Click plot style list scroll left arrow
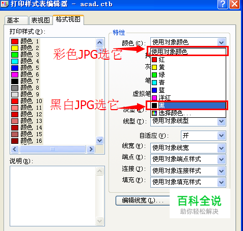 pos(15,149)
